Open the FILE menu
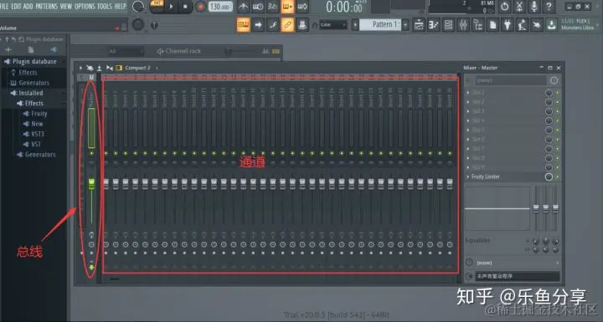 point(4,6)
